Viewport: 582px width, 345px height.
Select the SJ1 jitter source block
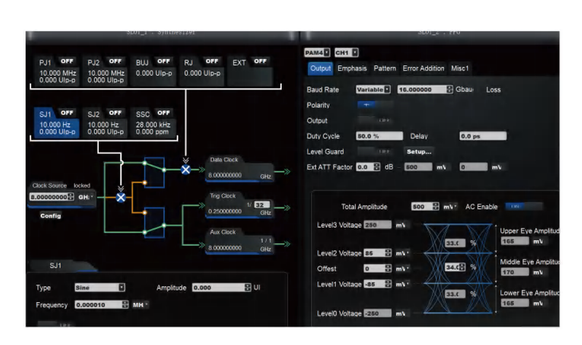(57, 122)
